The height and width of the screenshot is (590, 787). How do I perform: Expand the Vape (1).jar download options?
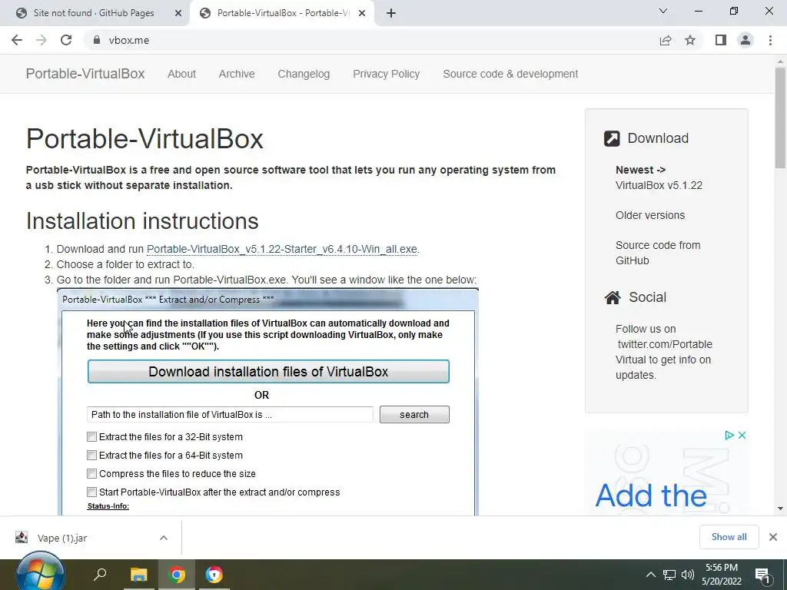pos(163,538)
